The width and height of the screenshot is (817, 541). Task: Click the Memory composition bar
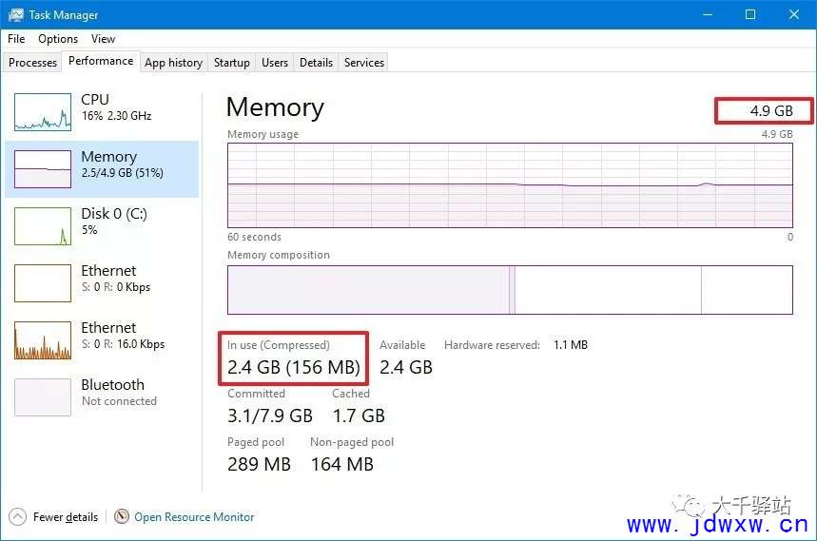[x=510, y=290]
